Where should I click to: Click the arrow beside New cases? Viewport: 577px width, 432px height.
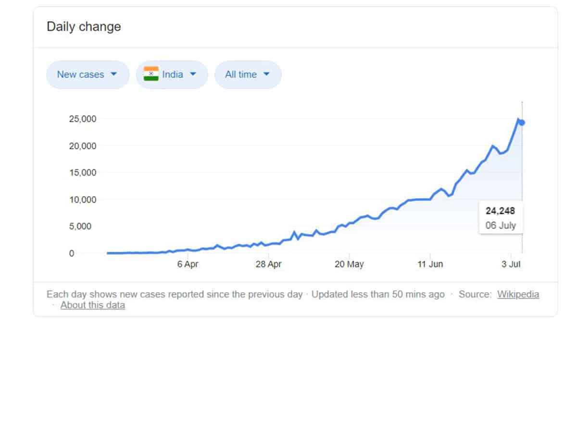point(113,74)
